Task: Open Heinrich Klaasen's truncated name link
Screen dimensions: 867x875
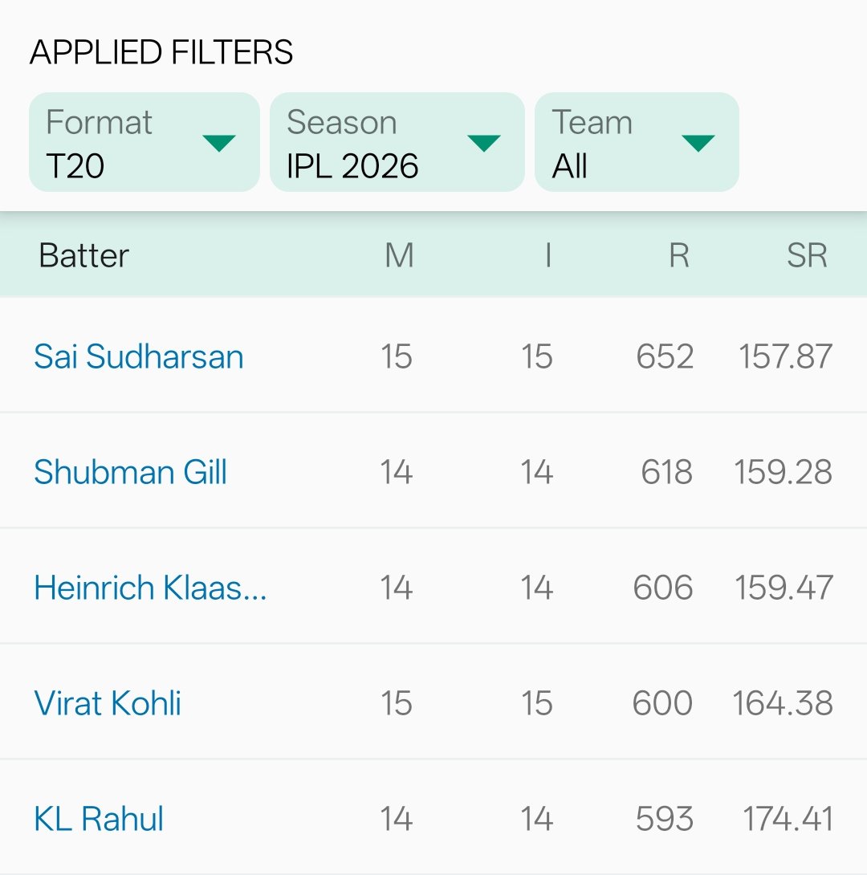Action: [150, 588]
